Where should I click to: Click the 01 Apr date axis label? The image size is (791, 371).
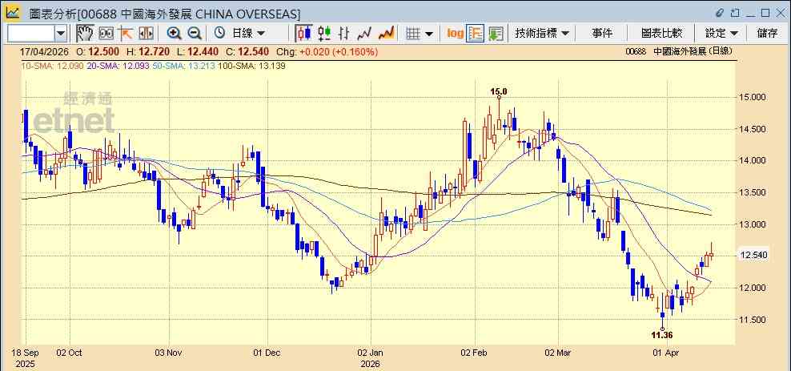pyautogui.click(x=666, y=353)
